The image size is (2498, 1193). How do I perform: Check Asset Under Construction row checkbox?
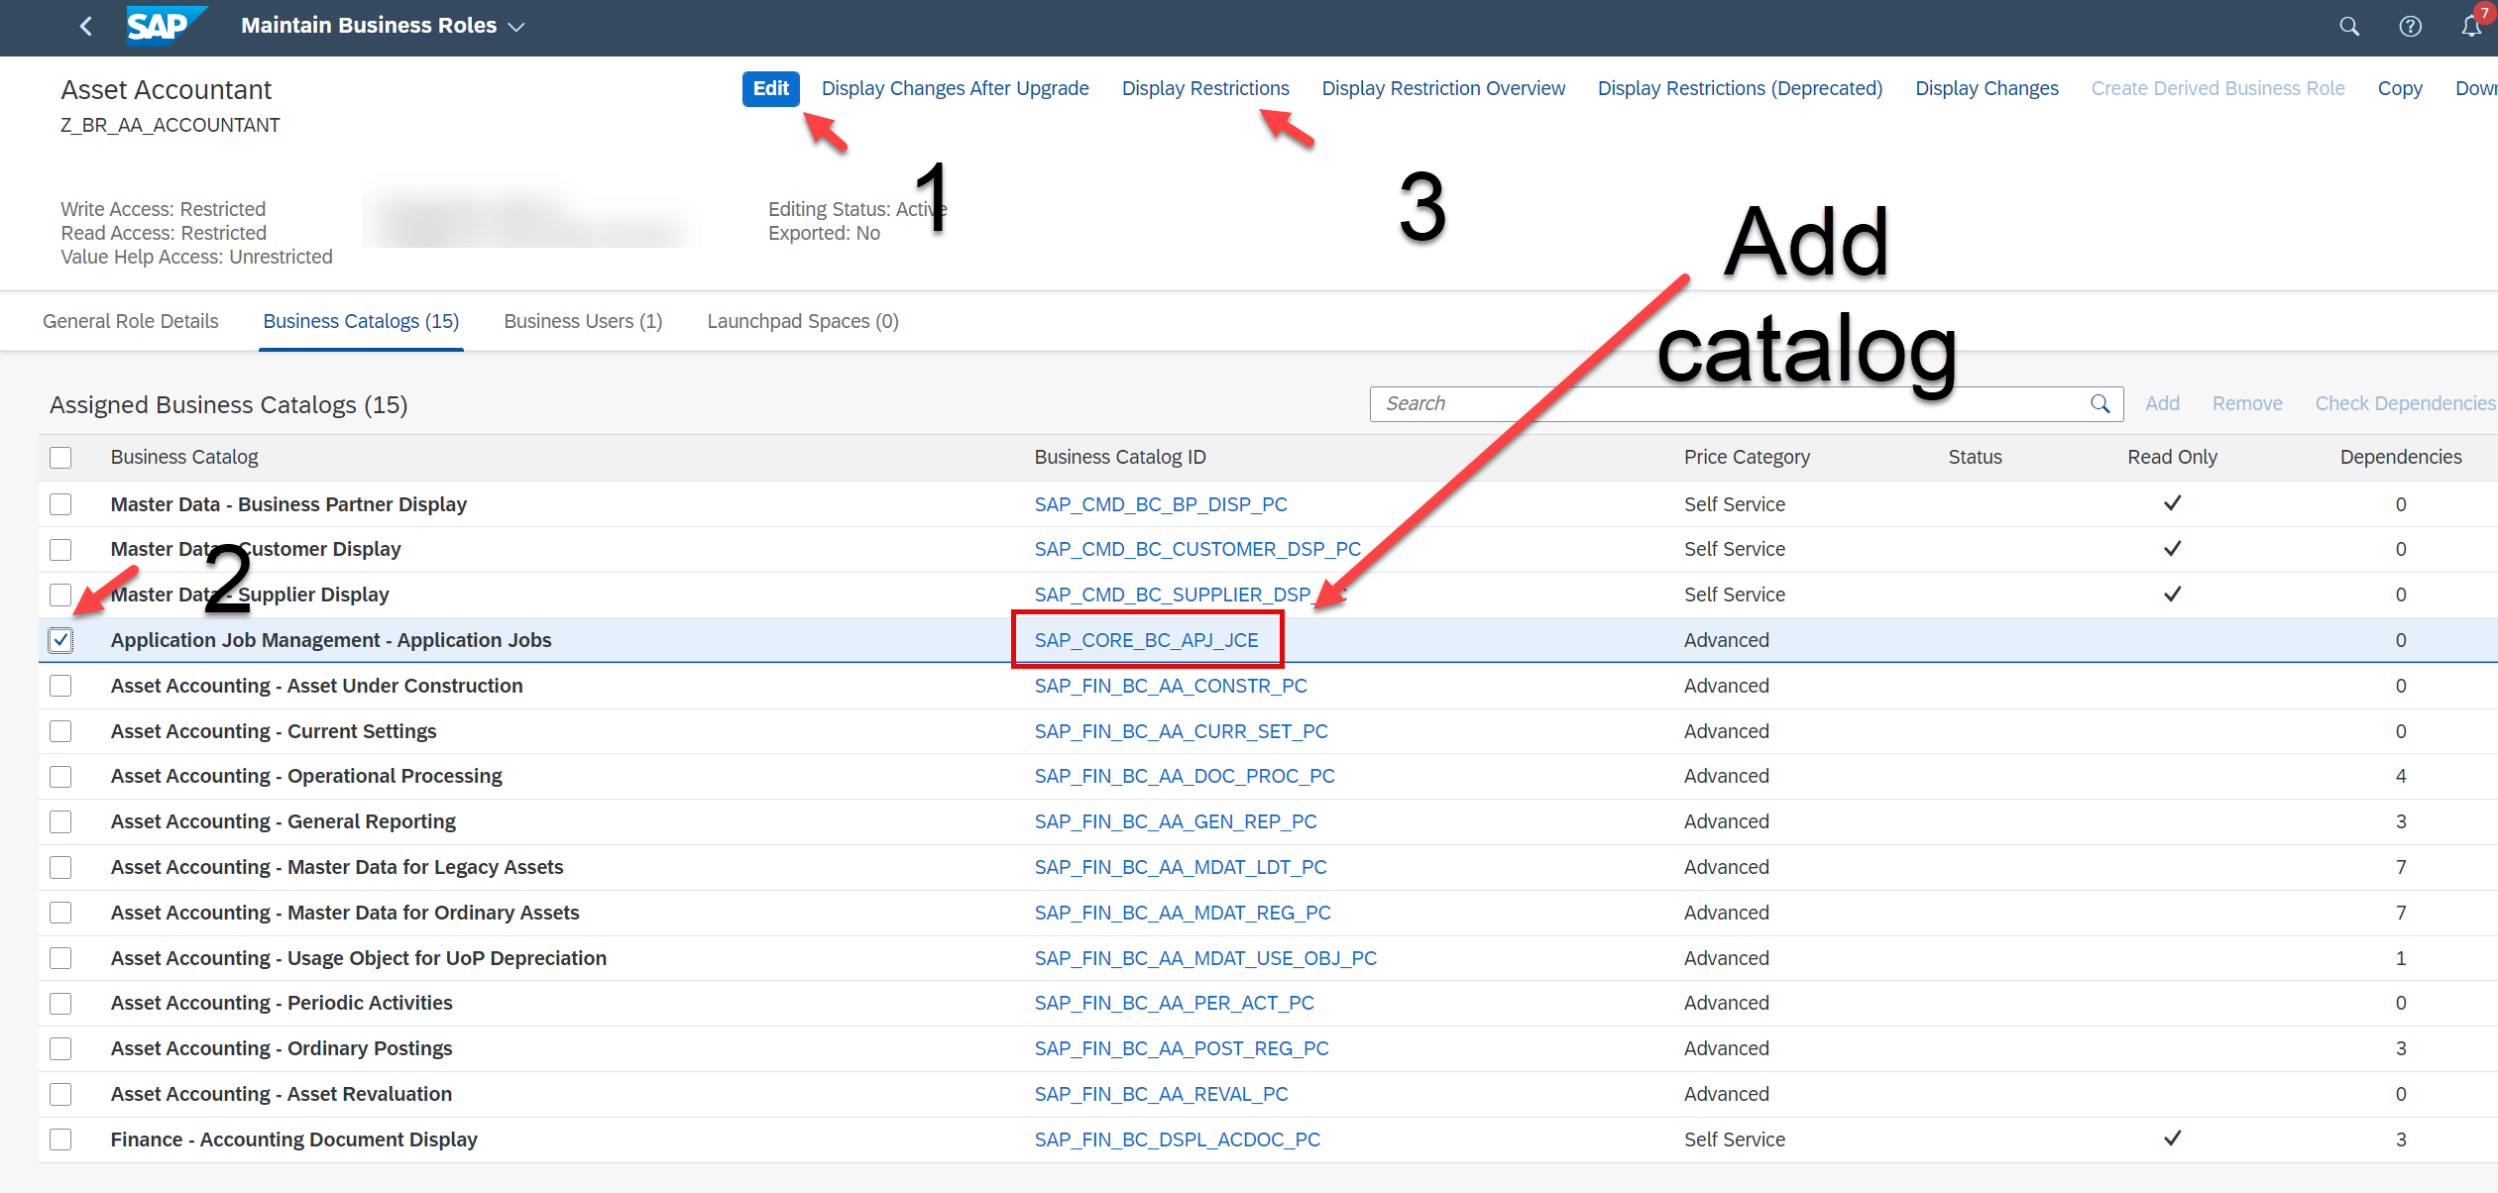click(60, 686)
